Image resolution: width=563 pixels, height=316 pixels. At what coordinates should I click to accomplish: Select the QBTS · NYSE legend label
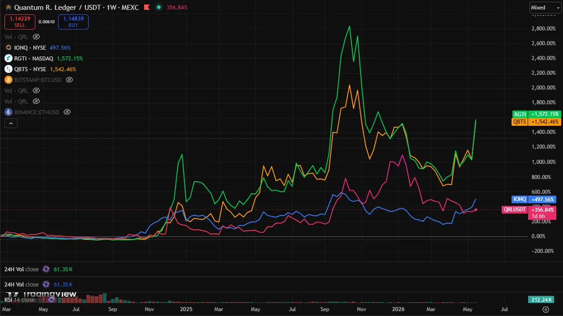point(30,69)
